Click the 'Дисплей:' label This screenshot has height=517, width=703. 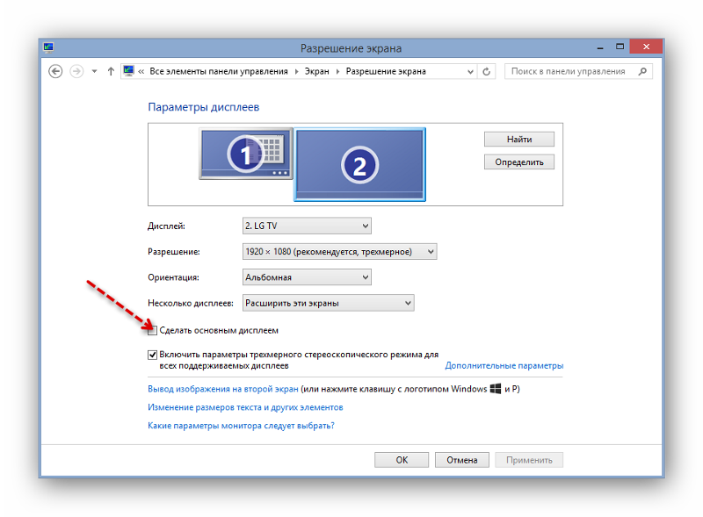166,226
